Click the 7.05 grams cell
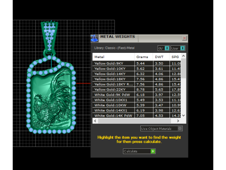Viewport: 226px width, 170px height. (144, 115)
